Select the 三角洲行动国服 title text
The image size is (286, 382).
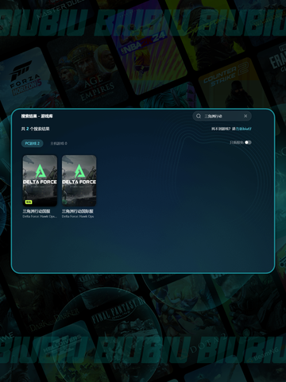click(x=37, y=211)
